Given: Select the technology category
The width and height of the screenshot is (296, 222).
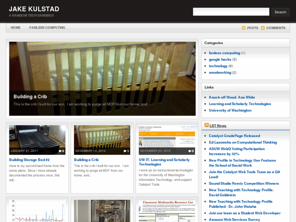Looking at the screenshot, I should [x=218, y=66].
